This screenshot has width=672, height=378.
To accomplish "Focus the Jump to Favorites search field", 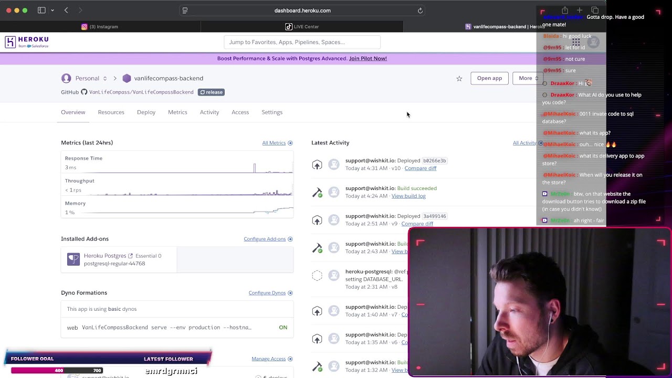I will (x=302, y=42).
